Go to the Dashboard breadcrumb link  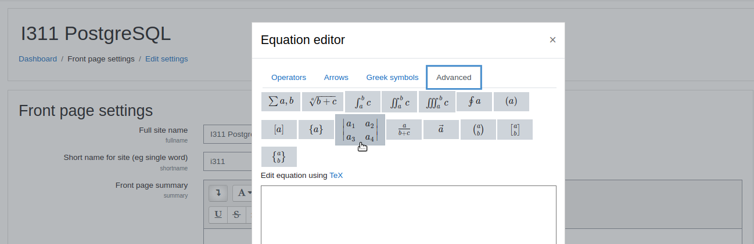38,59
